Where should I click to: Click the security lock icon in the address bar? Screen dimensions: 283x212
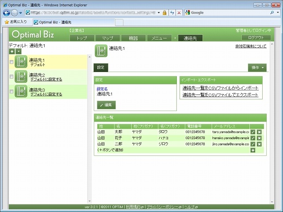click(164, 13)
